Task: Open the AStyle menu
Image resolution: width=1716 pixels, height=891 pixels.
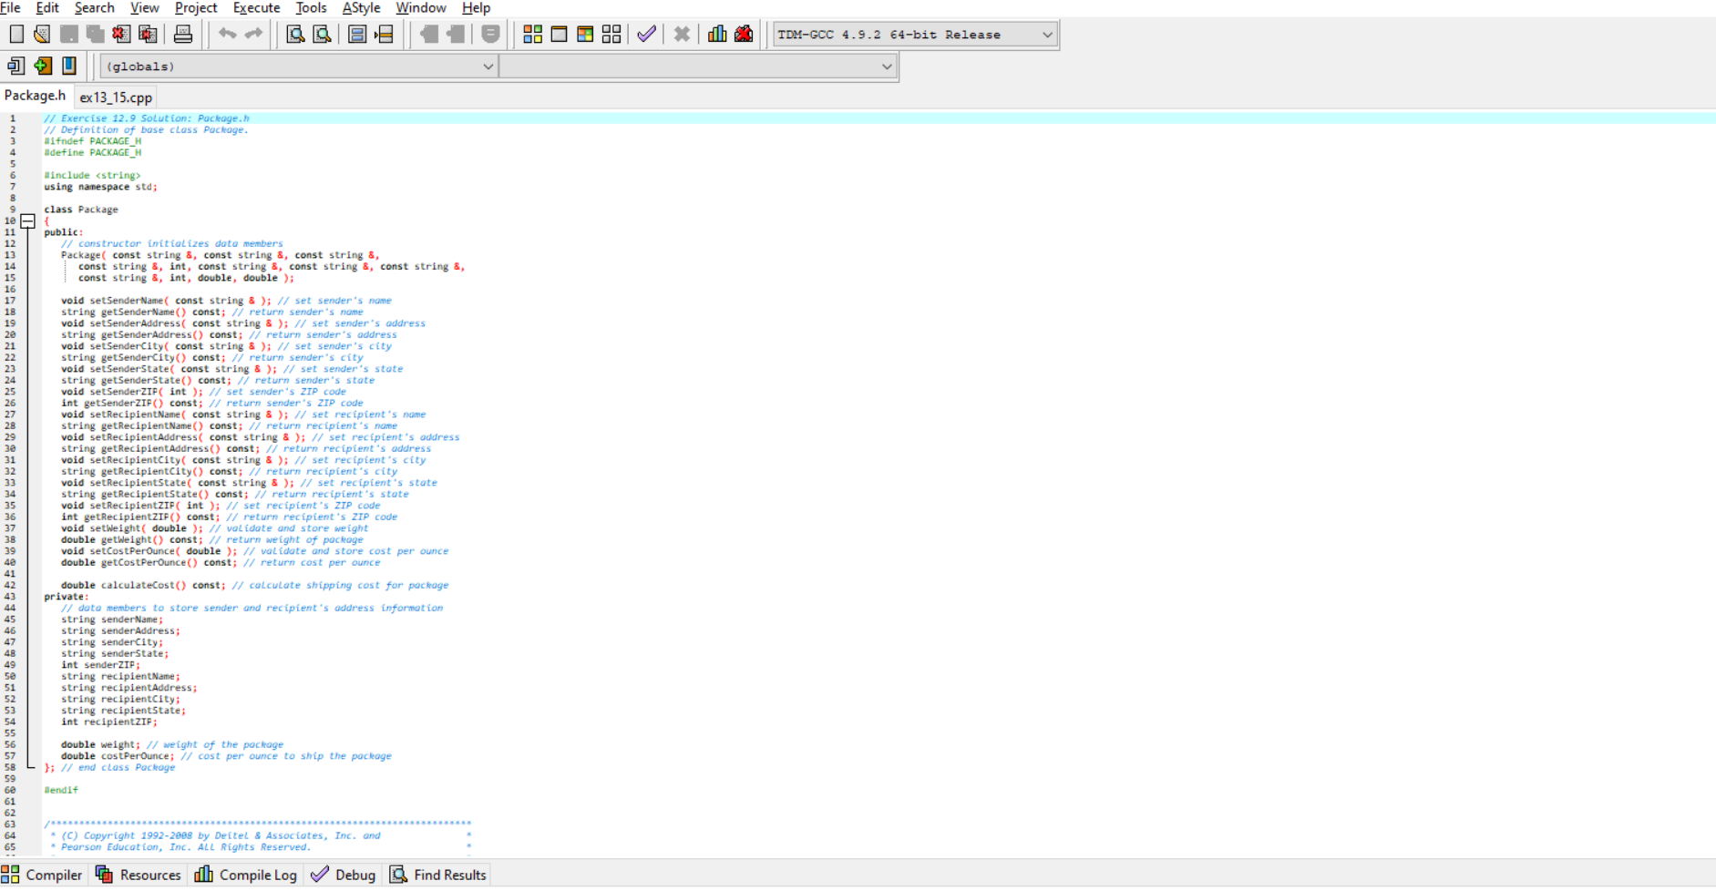Action: 361,7
